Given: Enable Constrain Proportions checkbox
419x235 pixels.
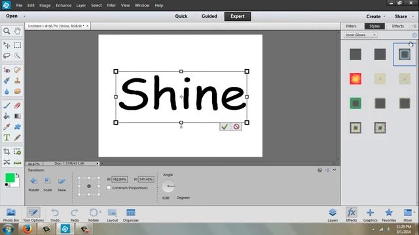Looking at the screenshot, I should coord(109,188).
